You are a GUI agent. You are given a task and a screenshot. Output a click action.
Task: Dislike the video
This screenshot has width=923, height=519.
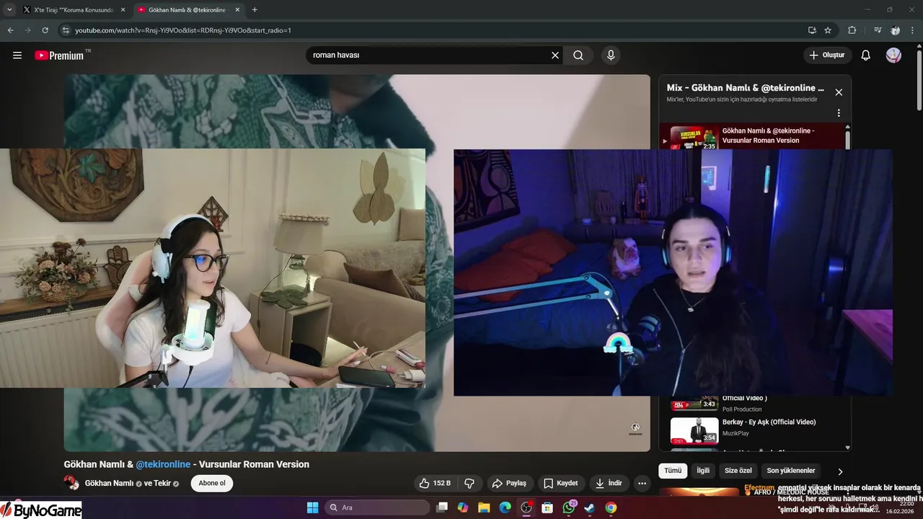(469, 483)
